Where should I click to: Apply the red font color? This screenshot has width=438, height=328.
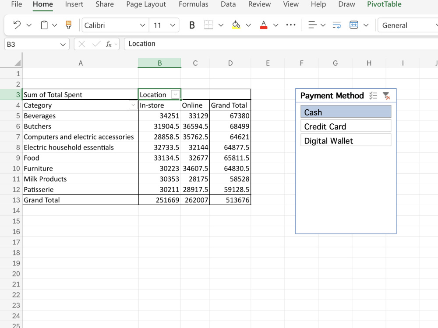click(x=263, y=25)
